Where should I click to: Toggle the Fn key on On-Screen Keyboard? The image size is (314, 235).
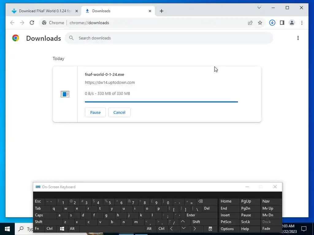(39, 229)
